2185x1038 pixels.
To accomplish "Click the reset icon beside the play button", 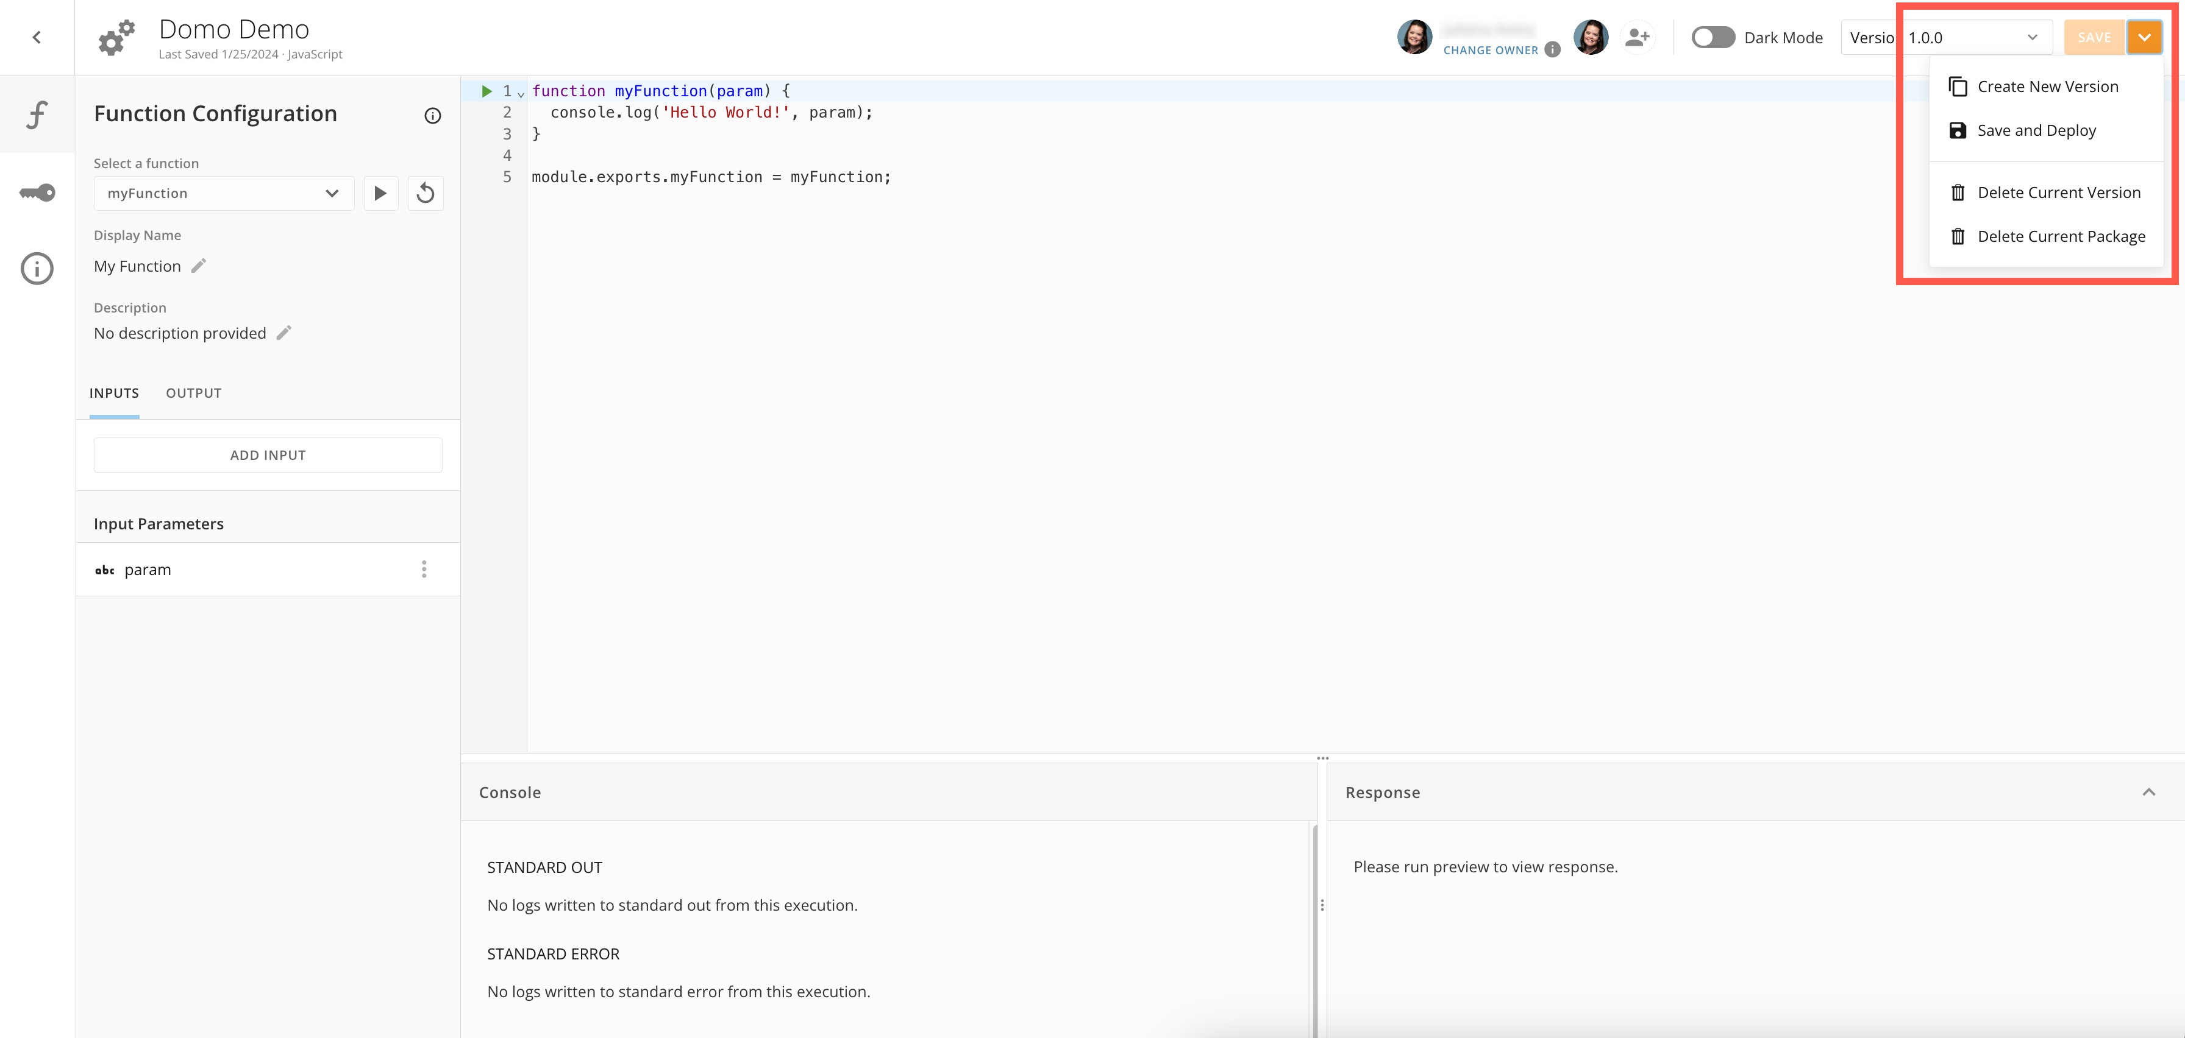I will tap(426, 193).
